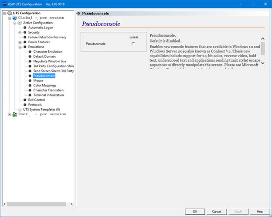Select Color Mappings in the tree
Screen dimensions: 272x217
[44, 85]
